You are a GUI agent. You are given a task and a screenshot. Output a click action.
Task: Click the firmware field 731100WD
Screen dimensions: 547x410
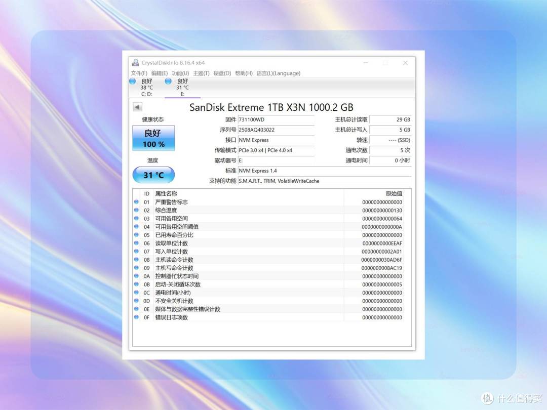click(x=276, y=119)
